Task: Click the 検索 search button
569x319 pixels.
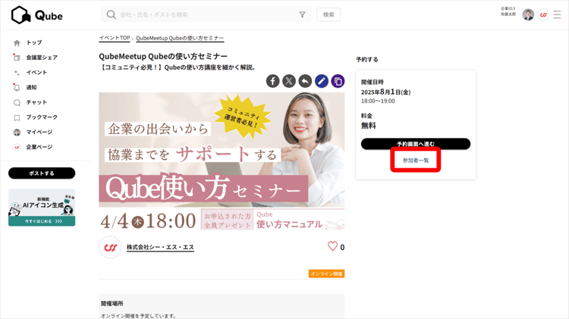Action: pyautogui.click(x=329, y=14)
